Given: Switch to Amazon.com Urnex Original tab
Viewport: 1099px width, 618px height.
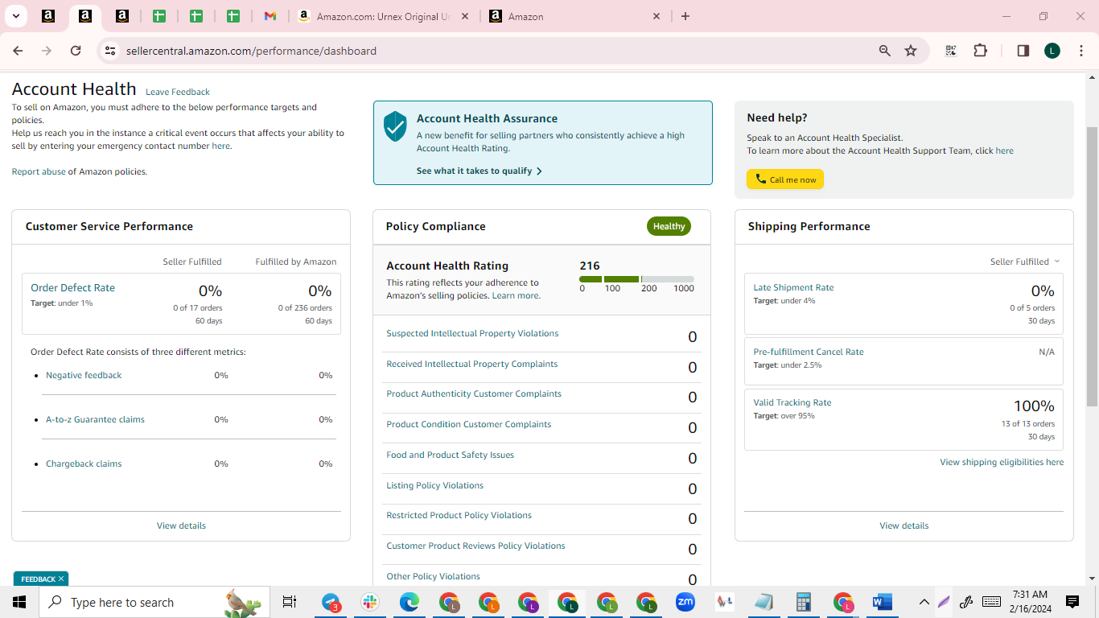Looking at the screenshot, I should pos(382,16).
